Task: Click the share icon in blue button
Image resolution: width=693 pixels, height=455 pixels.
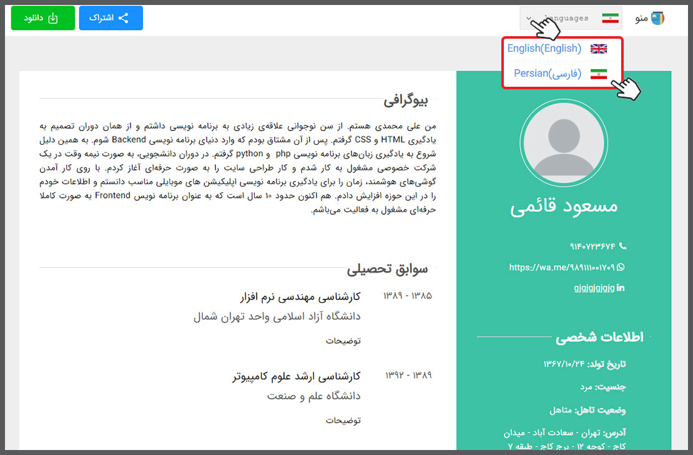Action: point(124,18)
